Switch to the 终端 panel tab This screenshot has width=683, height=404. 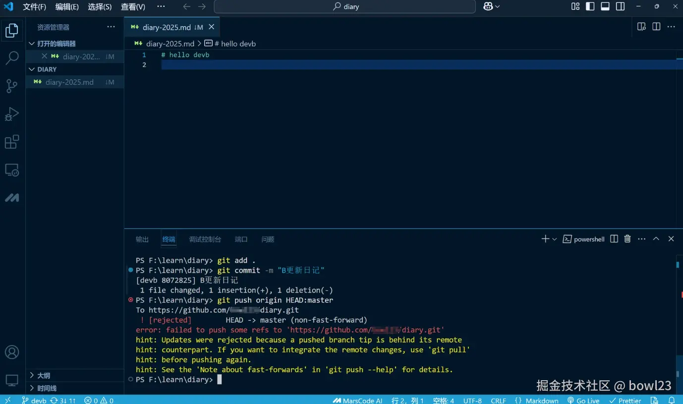(x=169, y=239)
